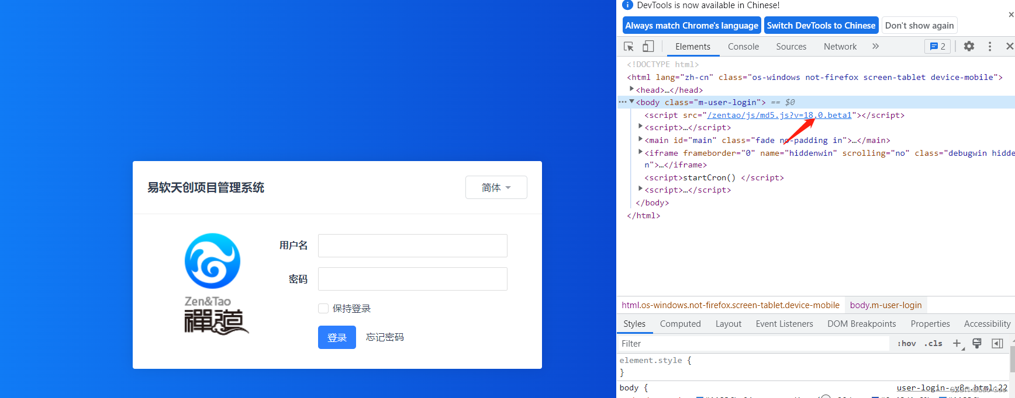
Task: Focus the 用户名 username input field
Action: tap(413, 246)
